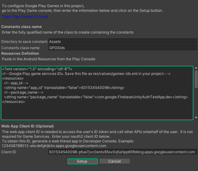Viewport: 198px width, 171px height.
Task: Click the Google Play game services IDs comment line
Action: click(86, 74)
